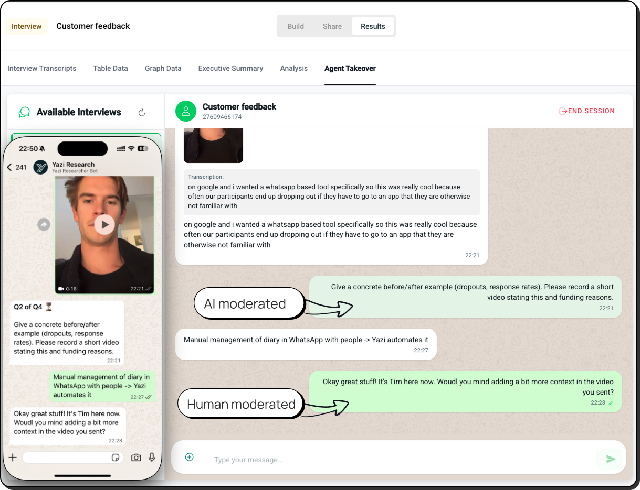
Task: Click the plus attachment icon in message box
Action: click(190, 457)
